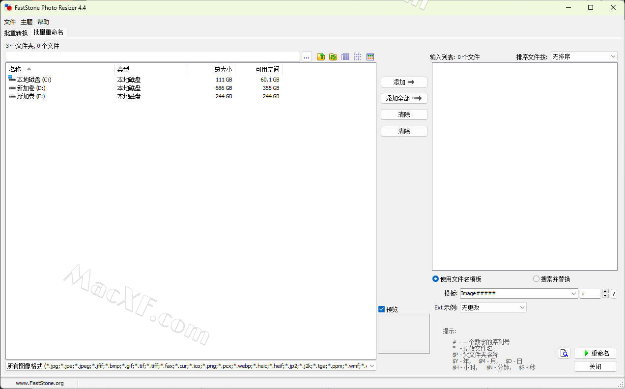Select the 使用文件名模板 radio option

coord(435,279)
